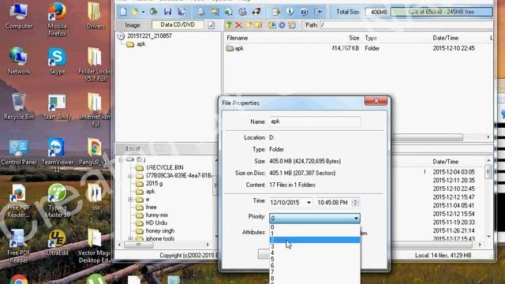505x284 pixels.
Task: Click the Data CD/DVD image type field
Action: click(x=178, y=24)
